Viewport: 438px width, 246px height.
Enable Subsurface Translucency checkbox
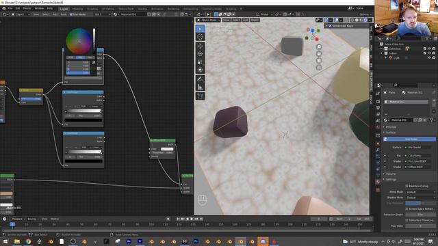(x=407, y=220)
